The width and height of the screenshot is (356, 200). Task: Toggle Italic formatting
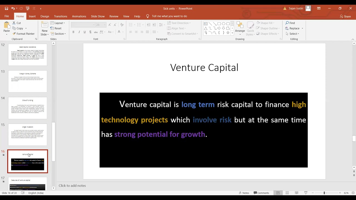(x=79, y=32)
